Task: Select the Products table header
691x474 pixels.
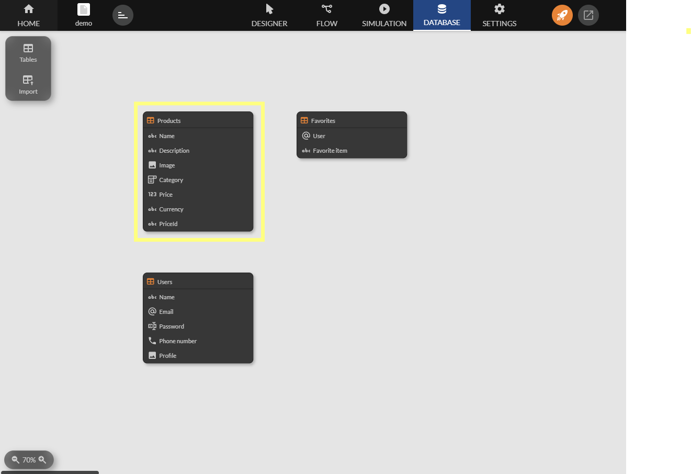Action: [198, 120]
